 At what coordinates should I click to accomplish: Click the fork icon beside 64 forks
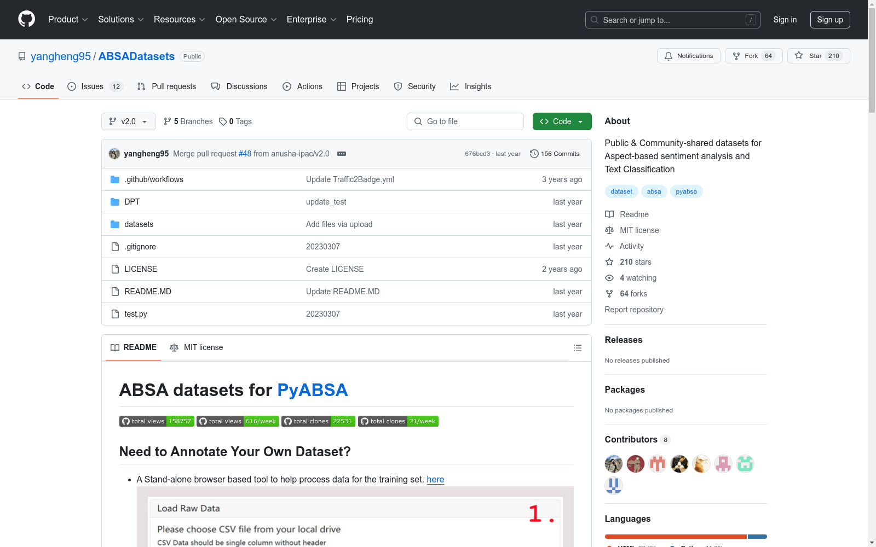tap(609, 294)
